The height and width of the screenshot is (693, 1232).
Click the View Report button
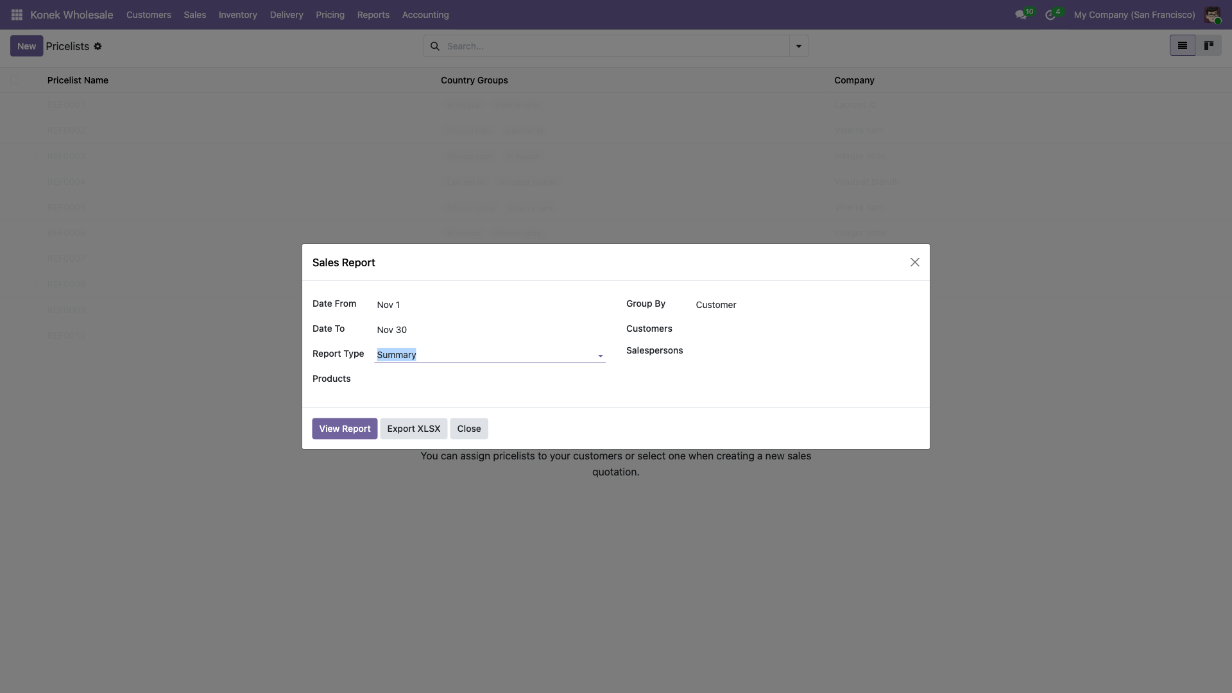pyautogui.click(x=345, y=429)
